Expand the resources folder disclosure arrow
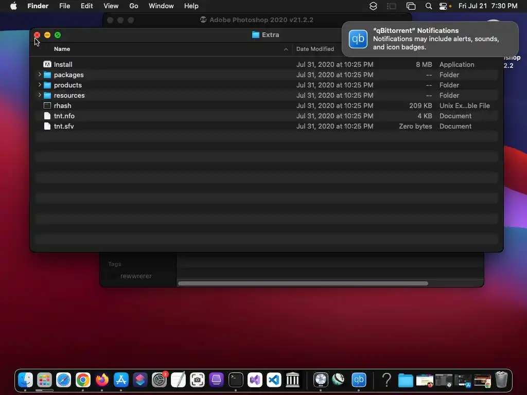 40,95
